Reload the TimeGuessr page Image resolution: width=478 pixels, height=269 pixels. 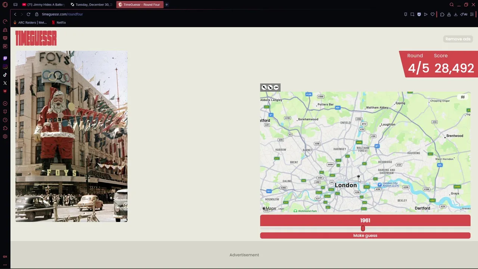coord(28,14)
